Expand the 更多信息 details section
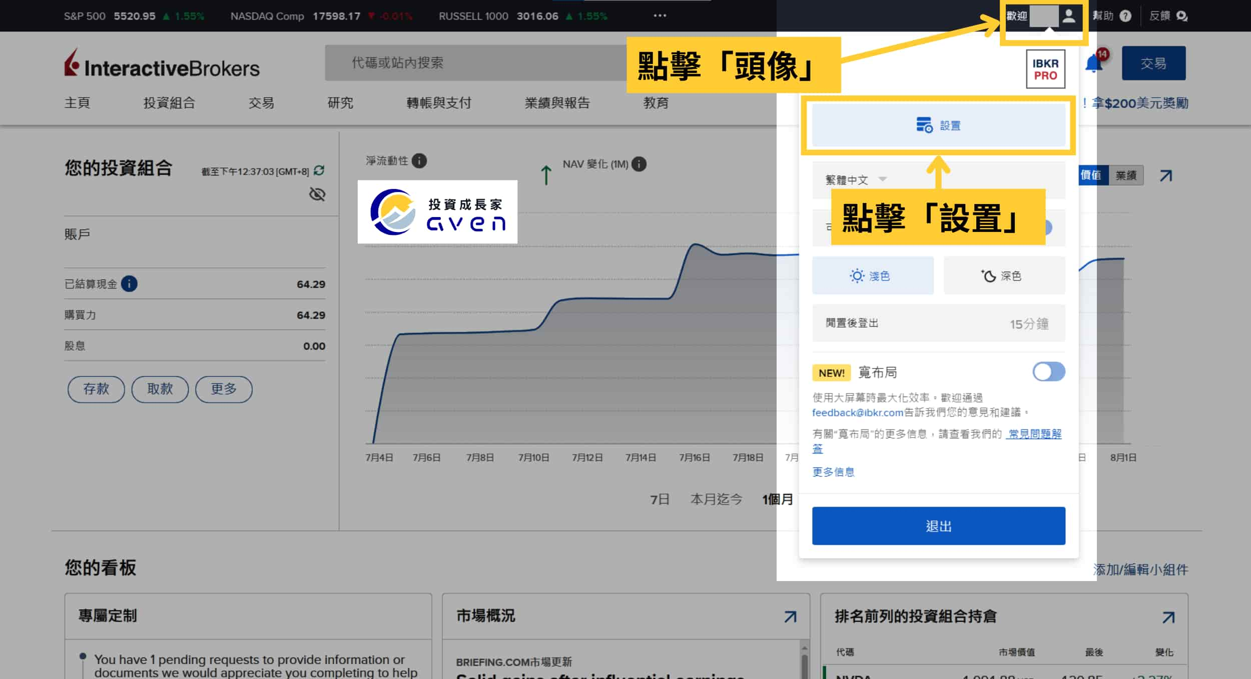The height and width of the screenshot is (679, 1251). 835,471
